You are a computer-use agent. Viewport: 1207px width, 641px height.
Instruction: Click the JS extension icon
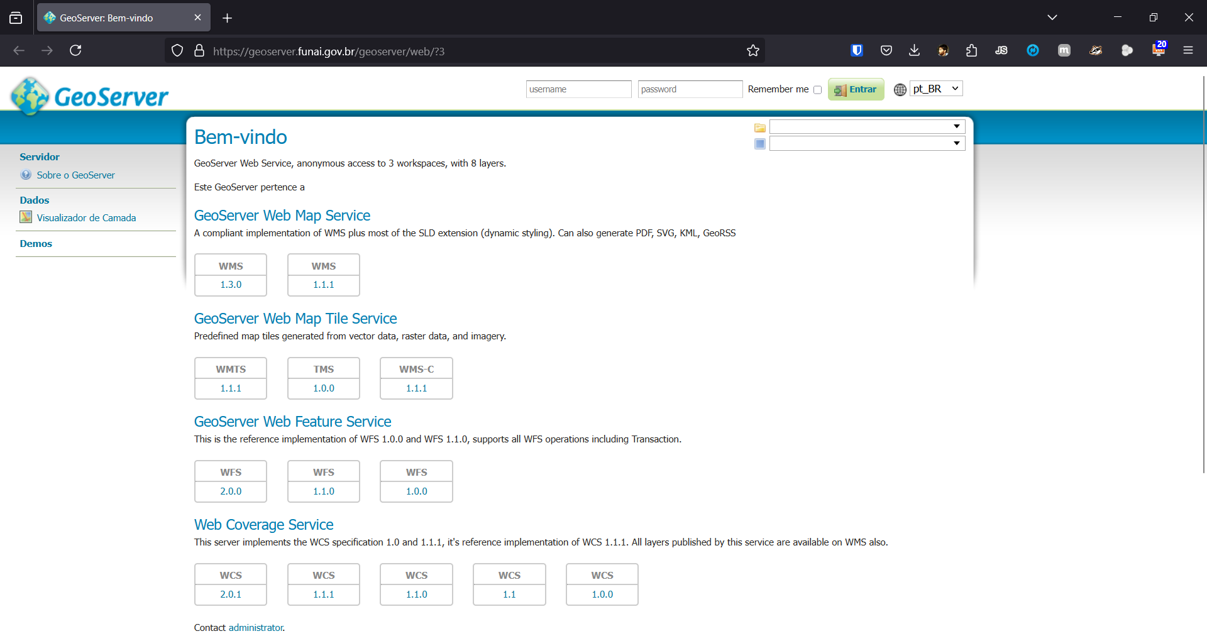point(1001,50)
